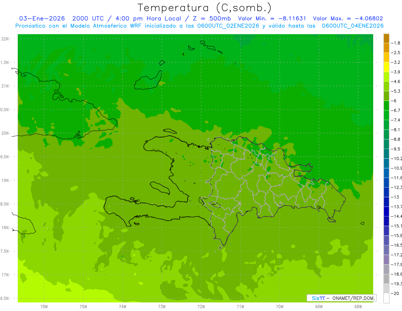Click the "0600UTC_04ENE2026" valid-until timestamp
The width and height of the screenshot is (402, 311).
(353, 26)
